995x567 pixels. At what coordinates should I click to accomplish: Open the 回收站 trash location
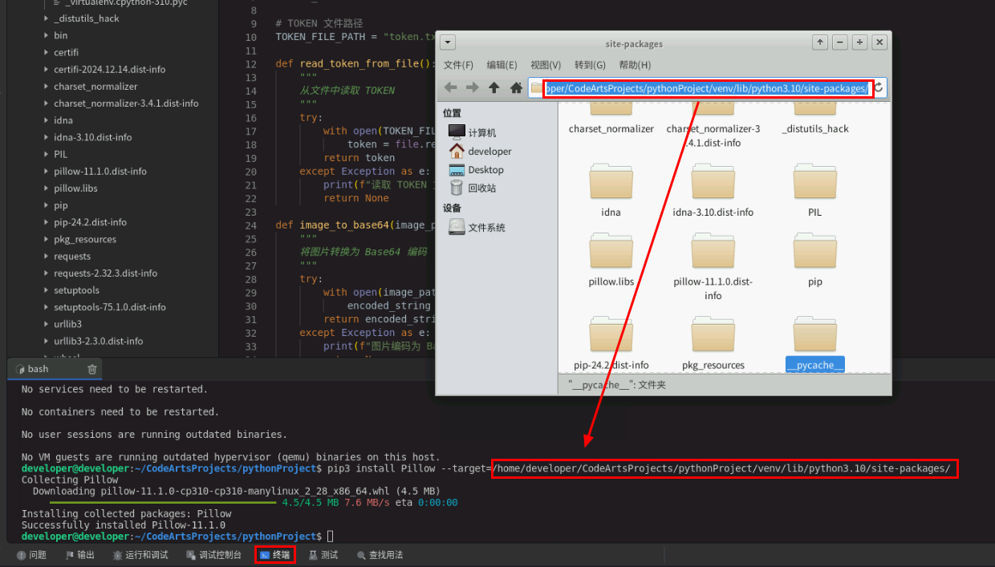481,188
